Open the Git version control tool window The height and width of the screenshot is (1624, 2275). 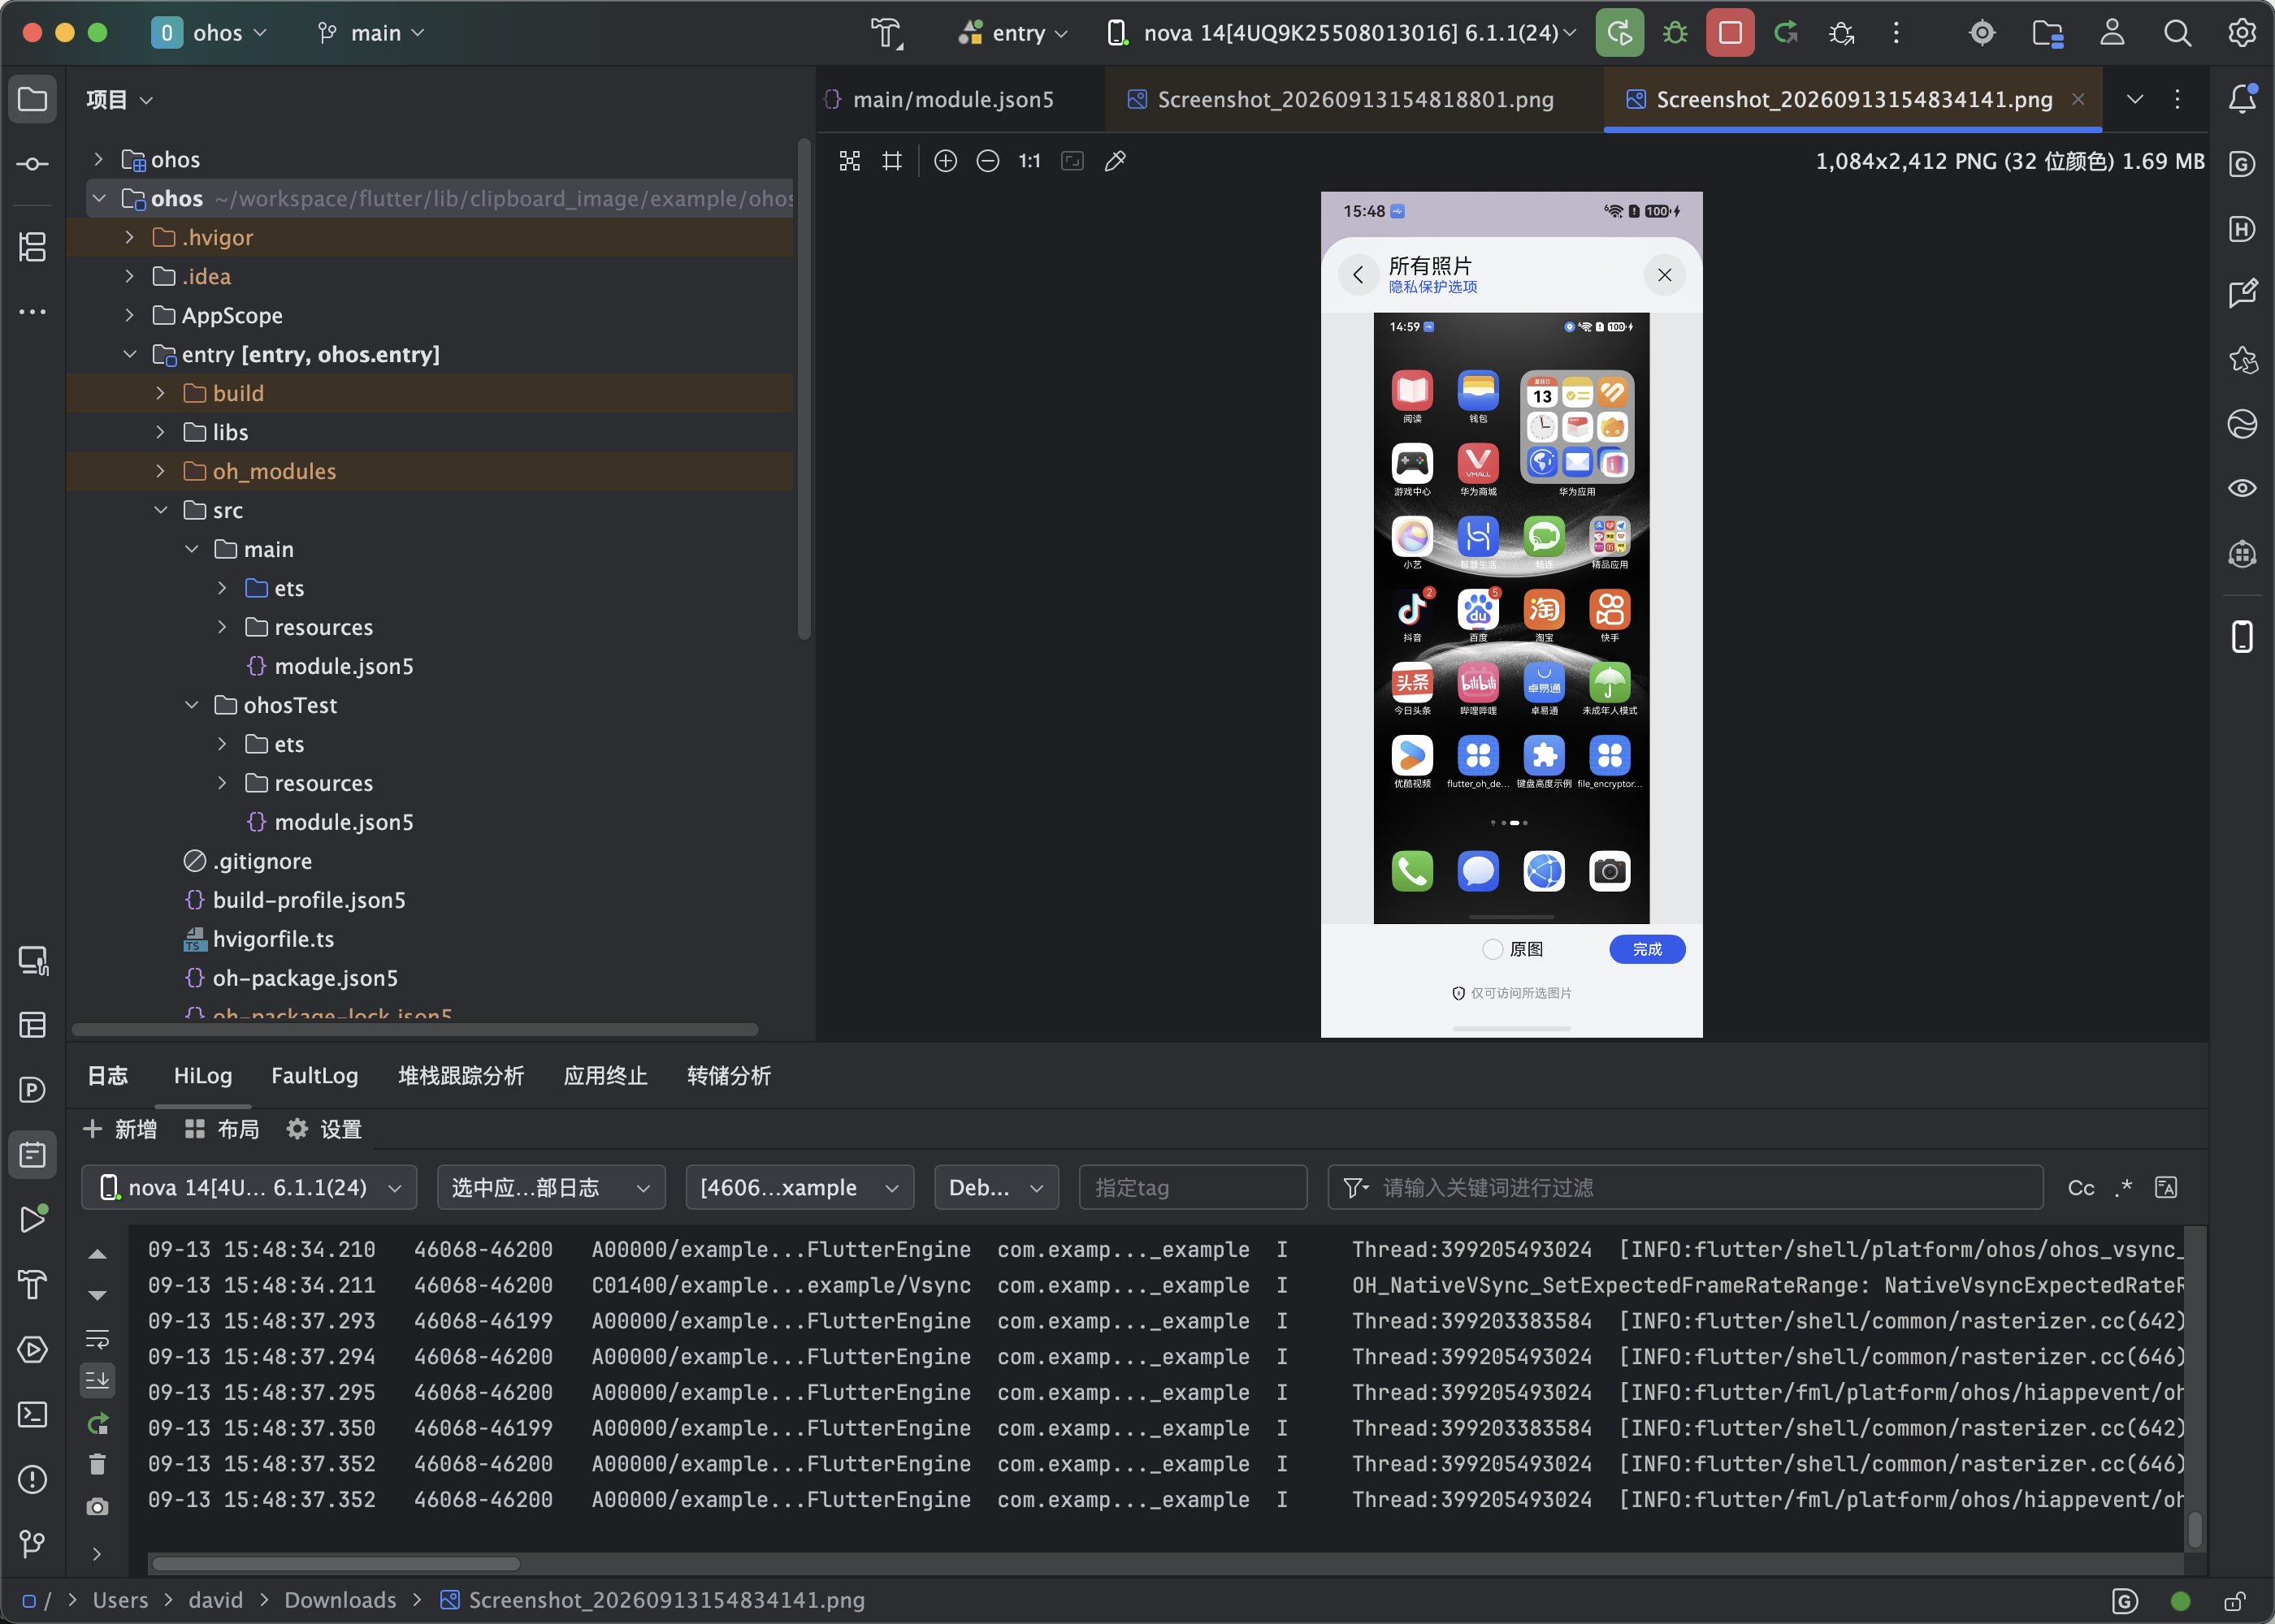click(x=32, y=1544)
